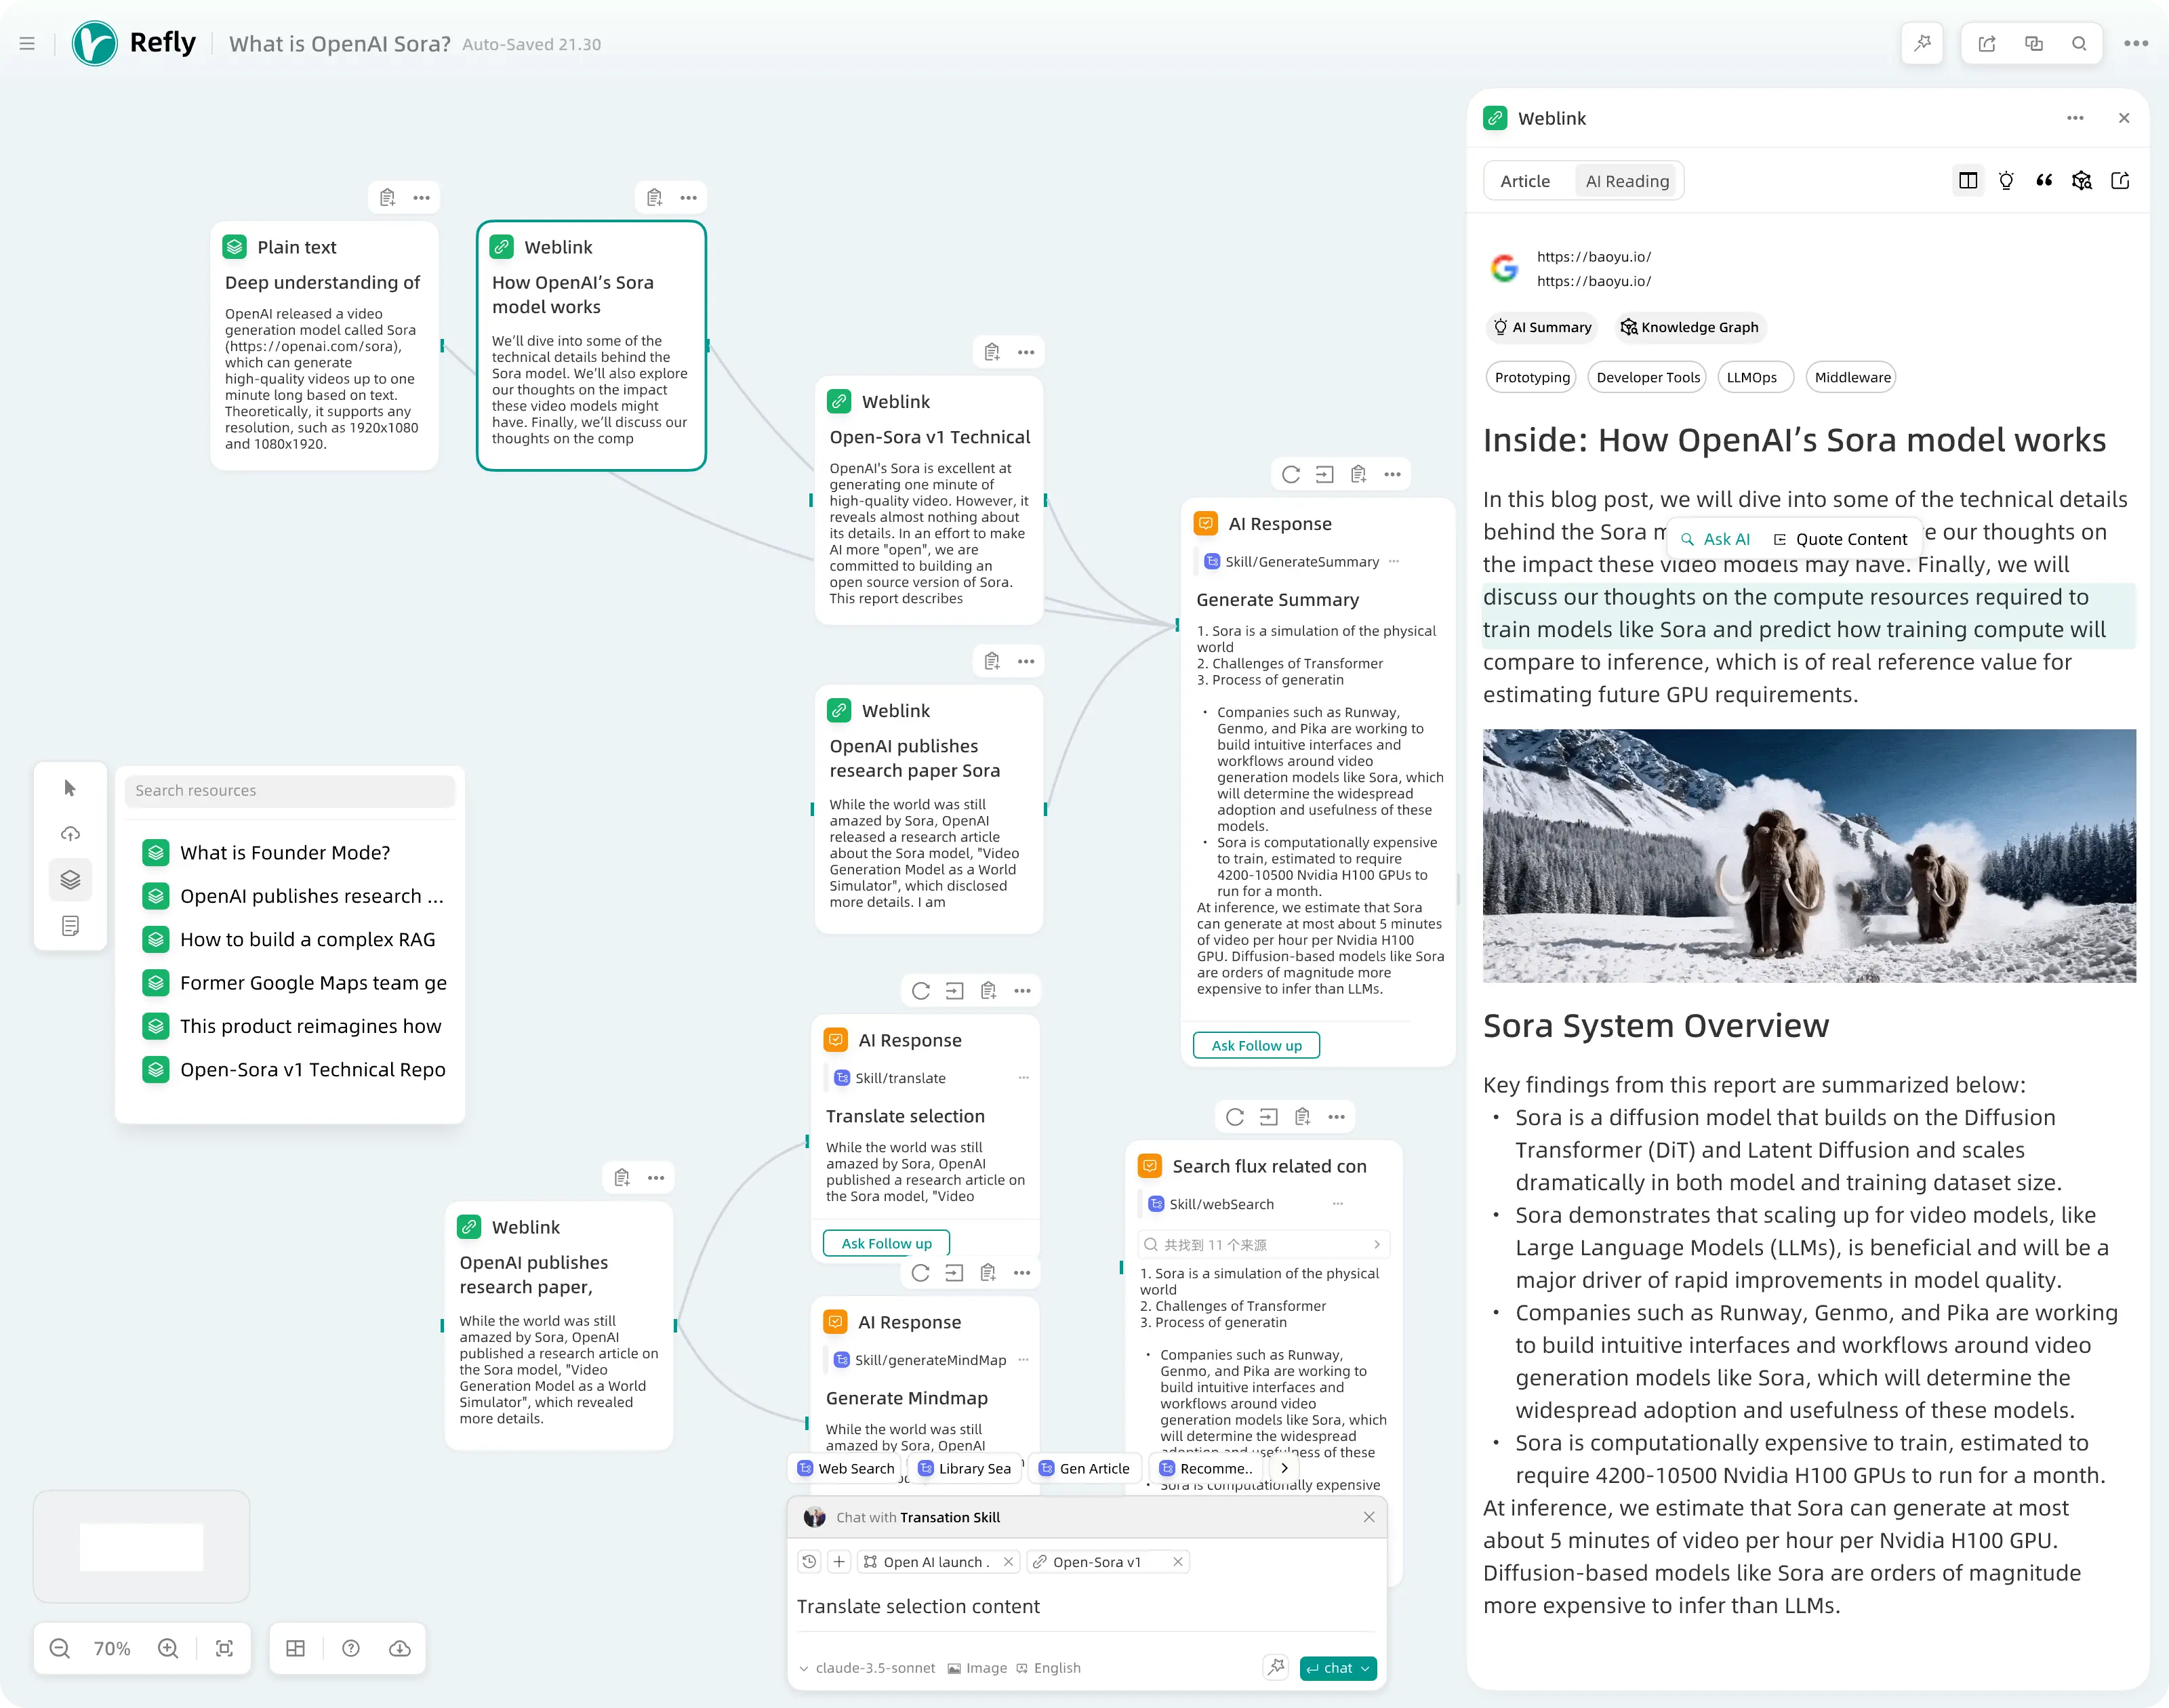Click the Knowledge Graph cube icon in Weblink panel
Image resolution: width=2169 pixels, height=1708 pixels.
click(x=2082, y=181)
